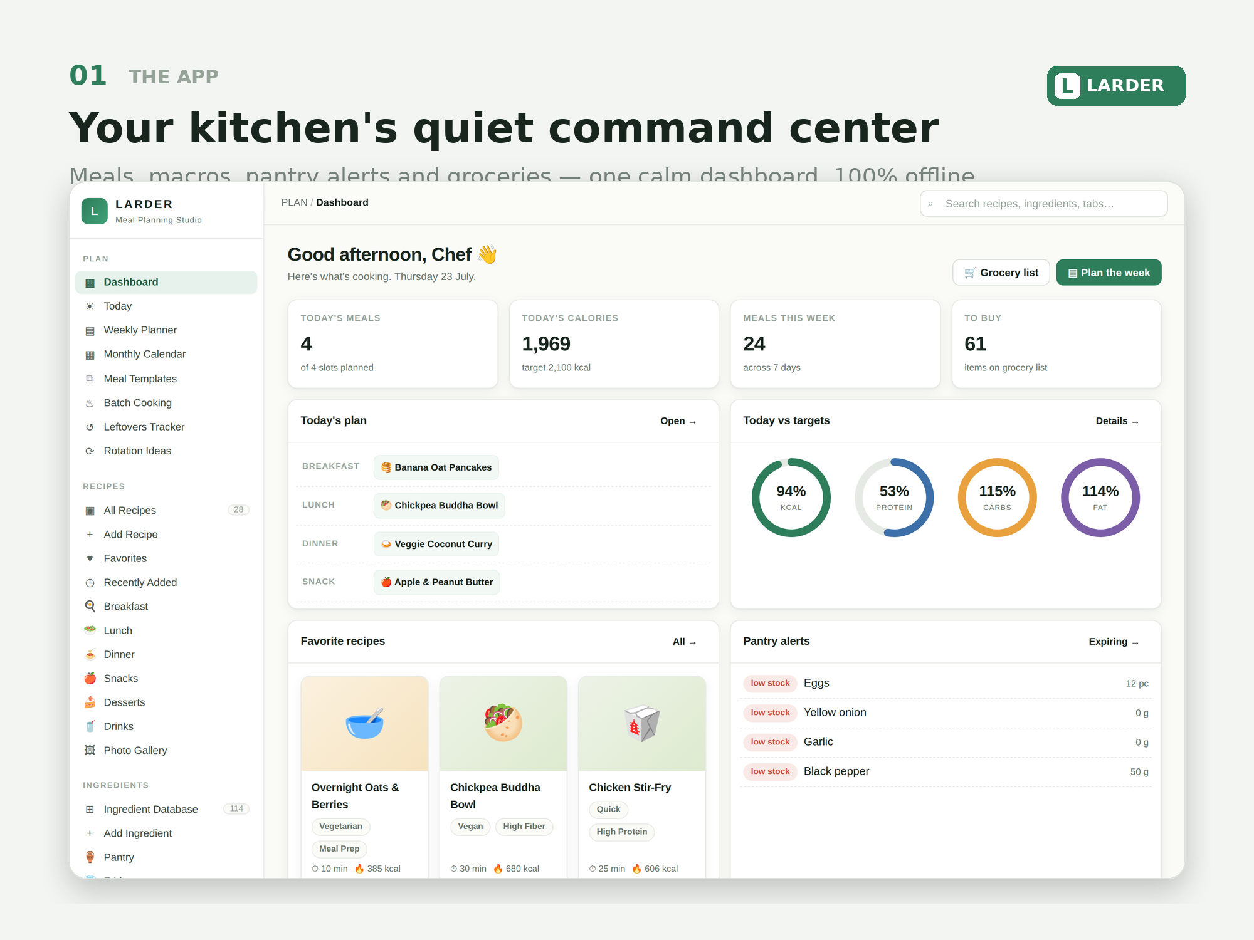Click the High Protein tag on Chicken Stir-Fry
Screen dimensions: 1254x940
(621, 832)
